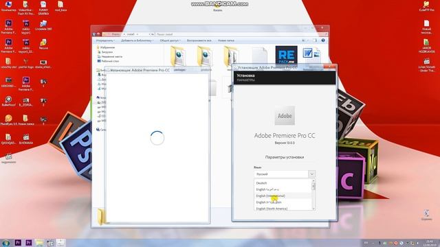The width and height of the screenshot is (440, 247).
Task: Select the packages folder in Explorer
Action: coord(179,58)
